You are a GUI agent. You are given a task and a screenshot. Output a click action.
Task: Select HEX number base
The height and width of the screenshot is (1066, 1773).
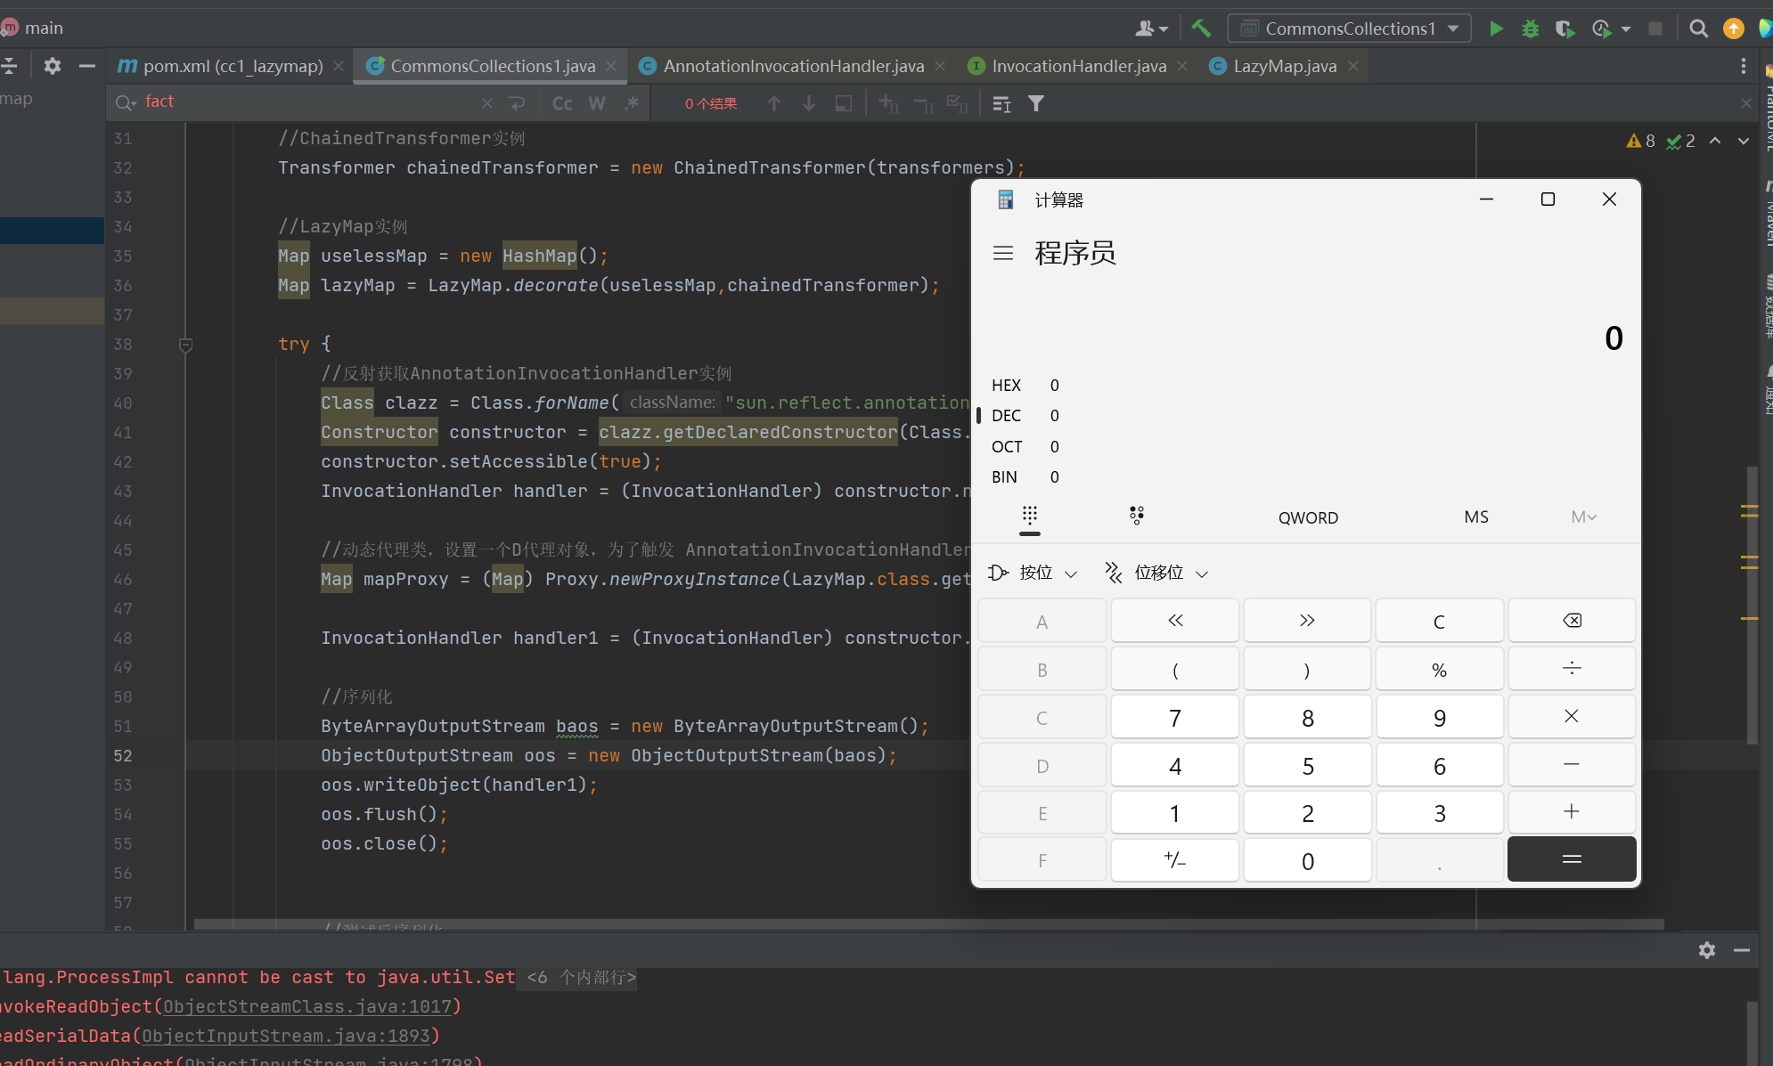(x=1025, y=385)
